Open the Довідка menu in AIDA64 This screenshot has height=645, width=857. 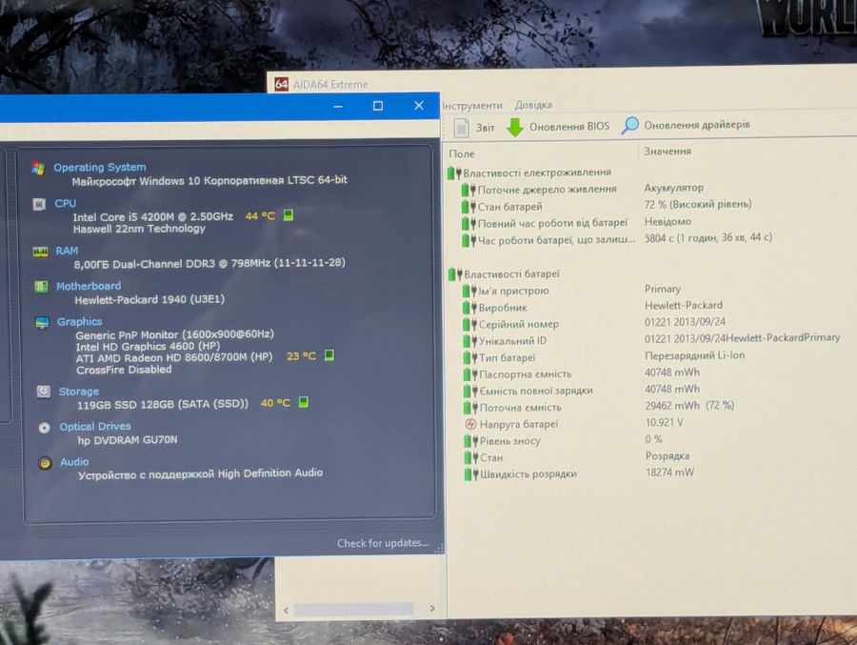533,105
